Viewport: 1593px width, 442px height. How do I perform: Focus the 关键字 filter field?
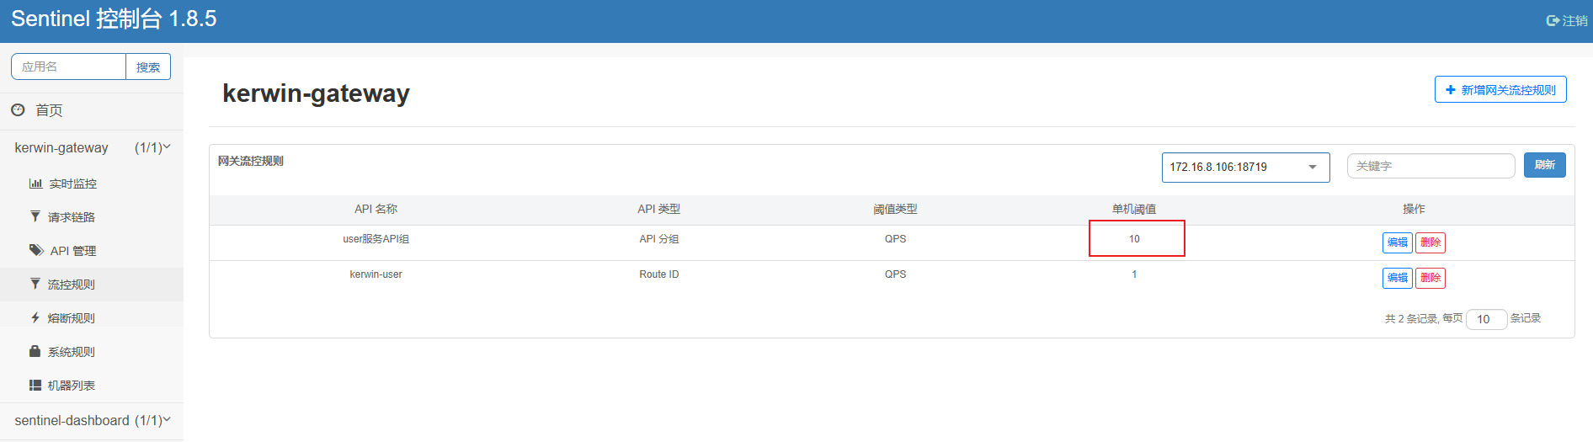(1431, 166)
